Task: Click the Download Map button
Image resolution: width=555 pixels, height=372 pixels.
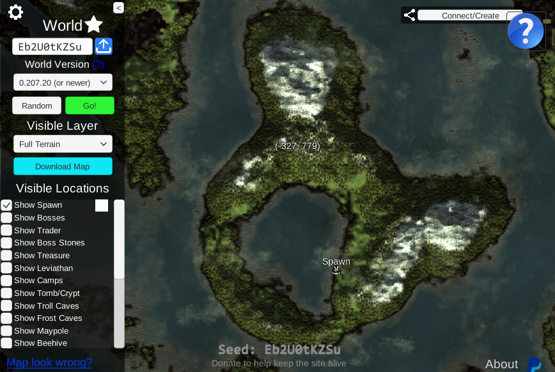Action: point(63,166)
